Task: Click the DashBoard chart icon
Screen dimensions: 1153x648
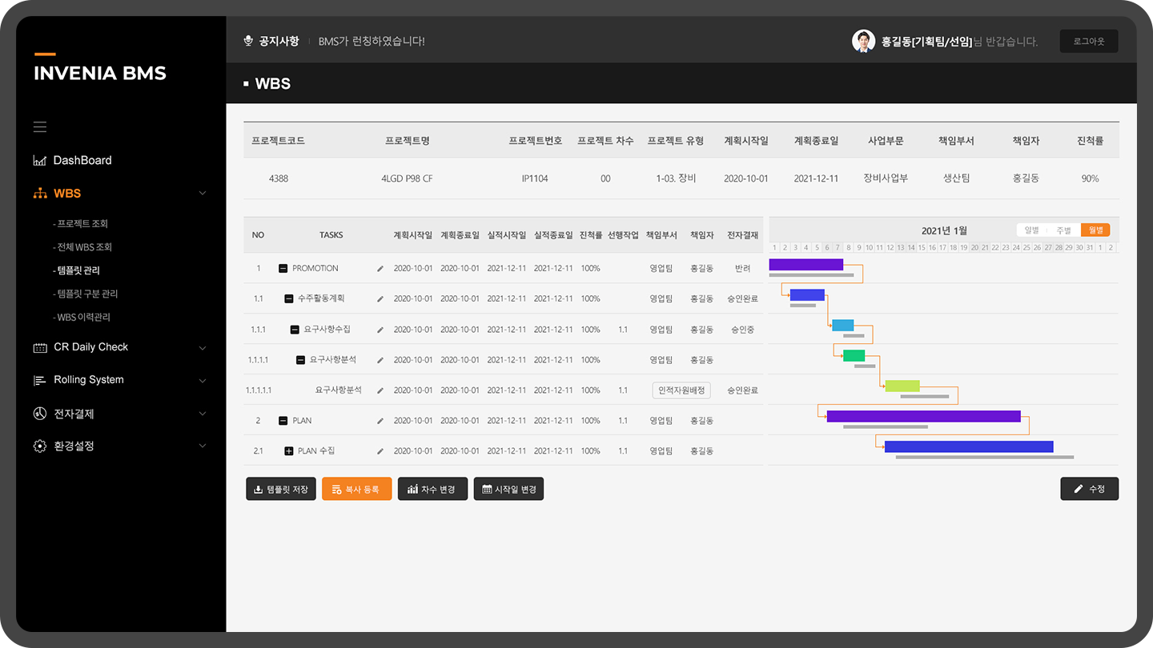Action: [x=40, y=161]
